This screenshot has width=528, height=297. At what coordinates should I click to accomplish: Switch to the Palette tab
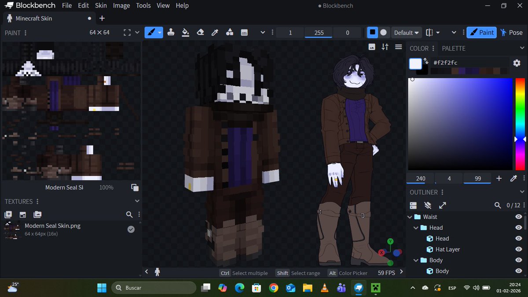pos(454,48)
